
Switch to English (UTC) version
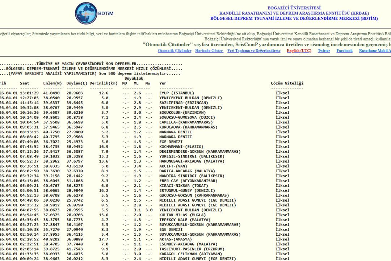click(299, 51)
